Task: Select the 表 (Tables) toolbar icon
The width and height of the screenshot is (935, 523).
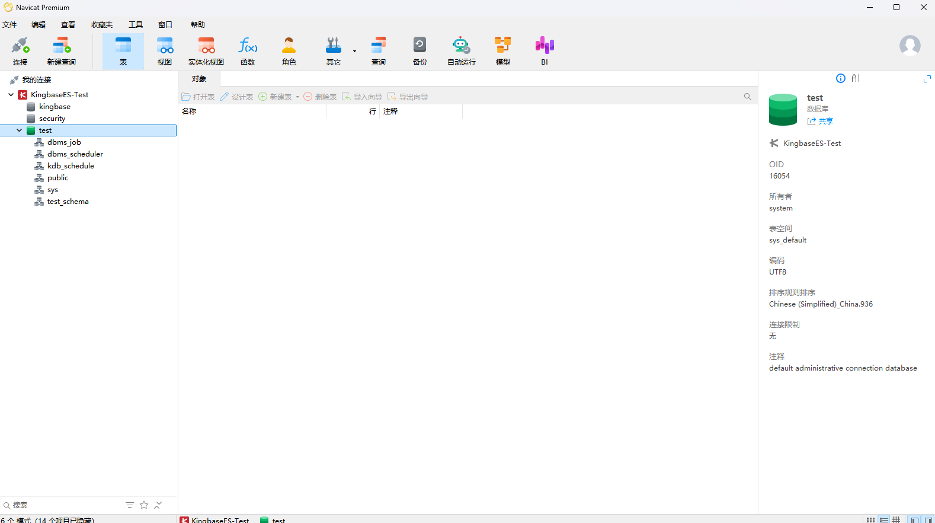Action: (x=123, y=51)
